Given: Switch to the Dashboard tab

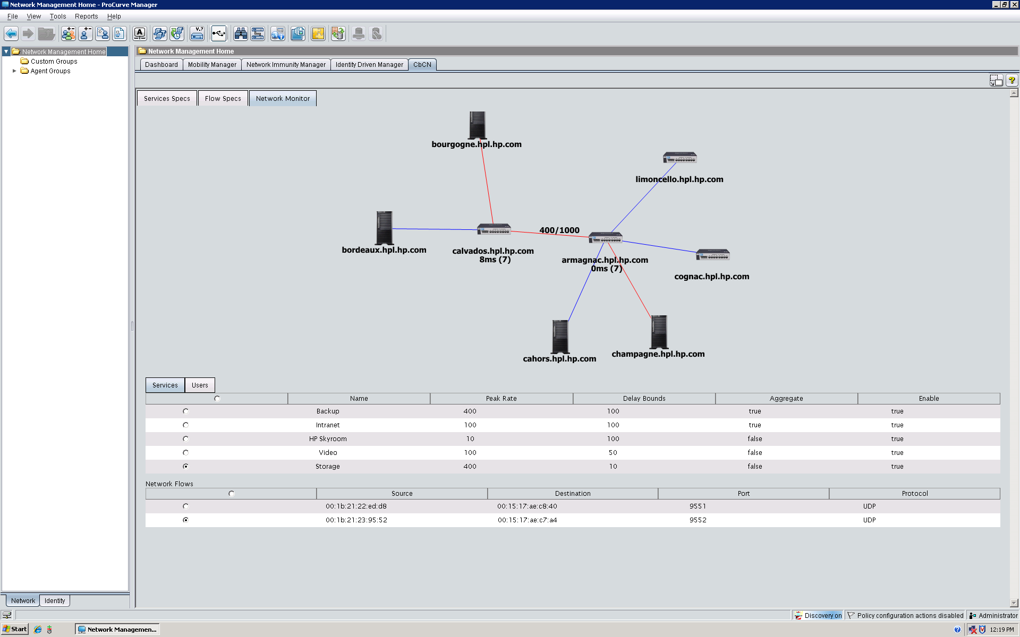Looking at the screenshot, I should coord(161,65).
